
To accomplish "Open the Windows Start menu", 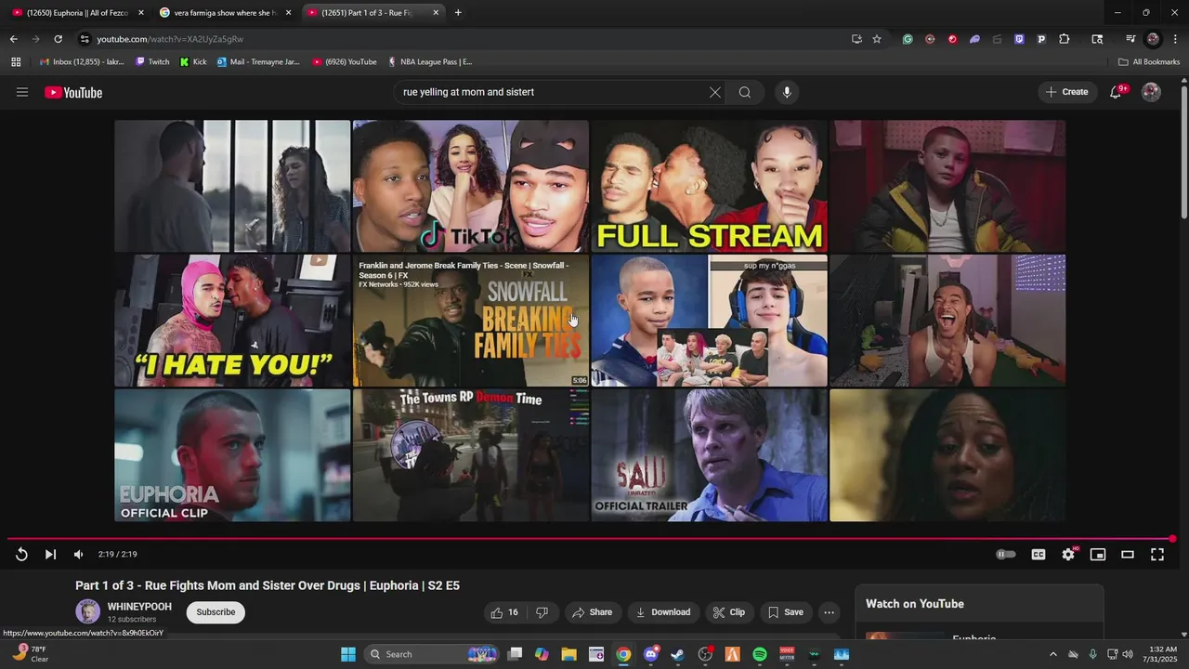I will click(348, 654).
